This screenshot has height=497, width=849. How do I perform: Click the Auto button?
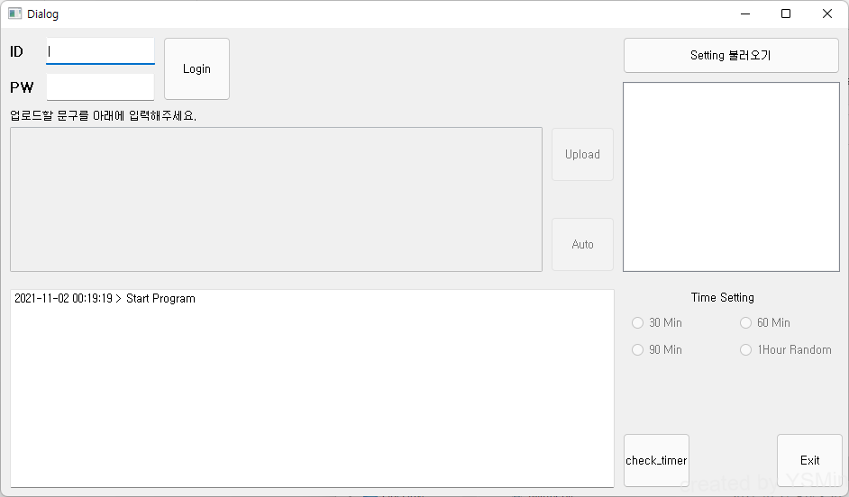point(582,244)
